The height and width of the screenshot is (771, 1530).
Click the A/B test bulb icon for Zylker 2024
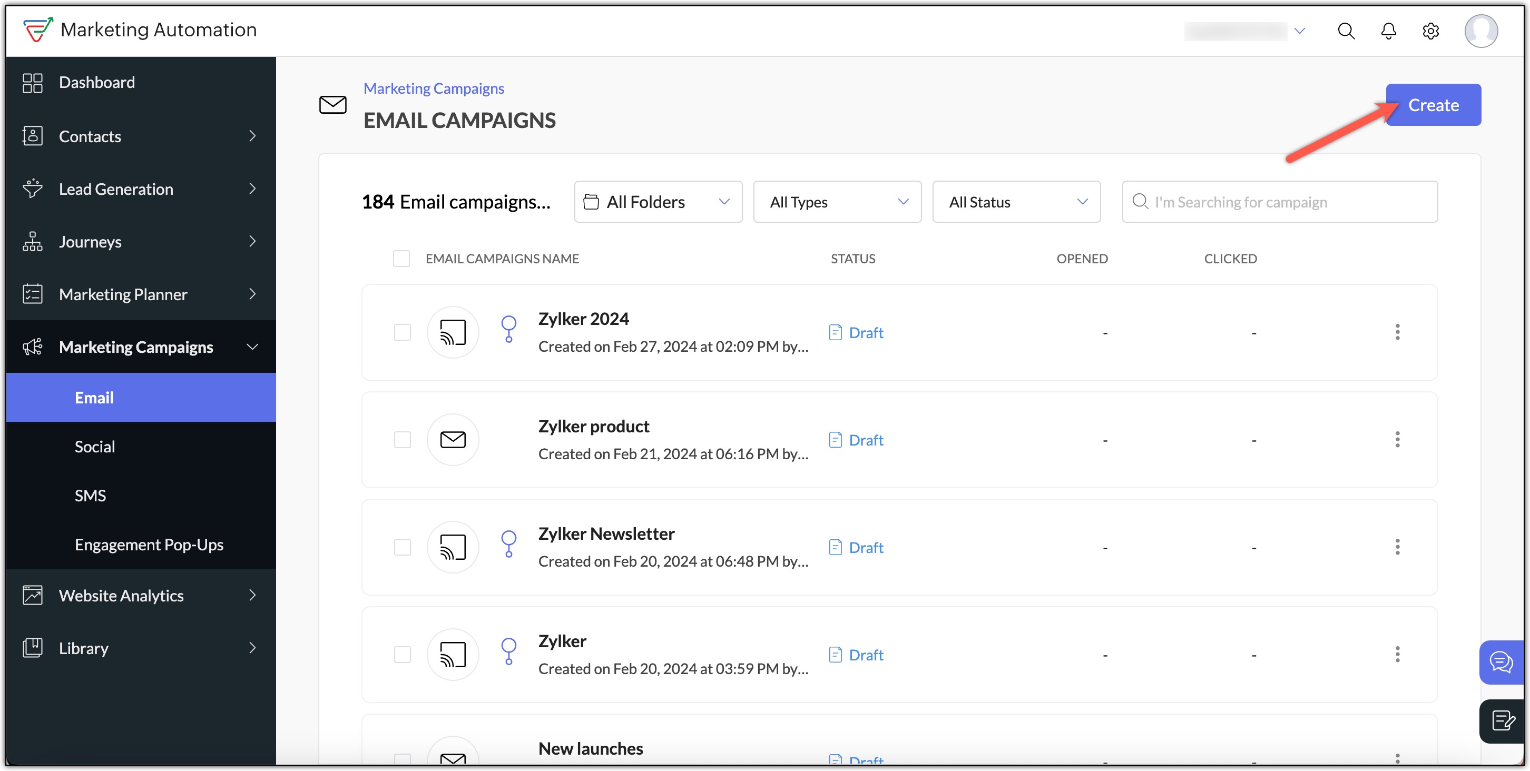(x=508, y=329)
